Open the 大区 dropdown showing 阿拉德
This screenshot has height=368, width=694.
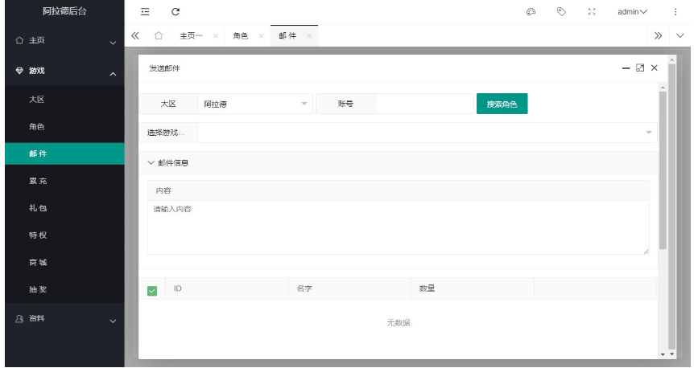pyautogui.click(x=255, y=104)
